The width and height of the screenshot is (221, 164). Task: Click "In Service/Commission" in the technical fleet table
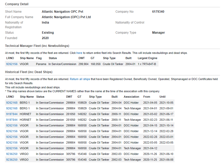click(62, 64)
